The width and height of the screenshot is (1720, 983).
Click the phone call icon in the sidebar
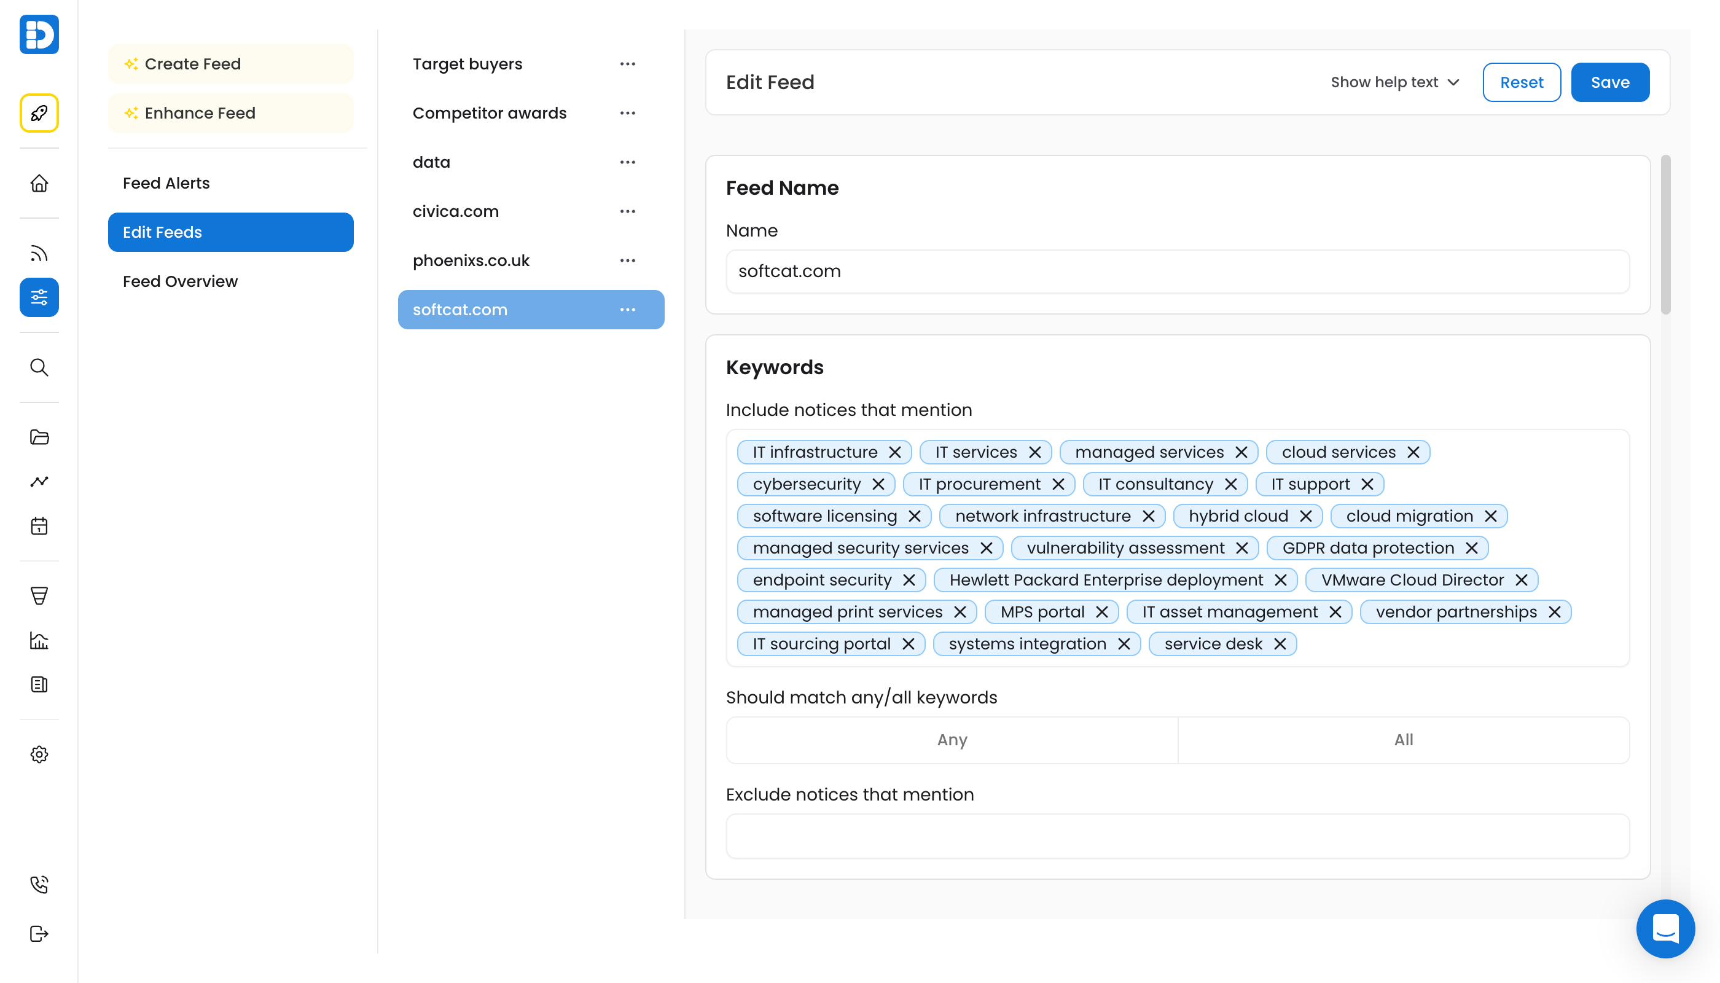(39, 885)
